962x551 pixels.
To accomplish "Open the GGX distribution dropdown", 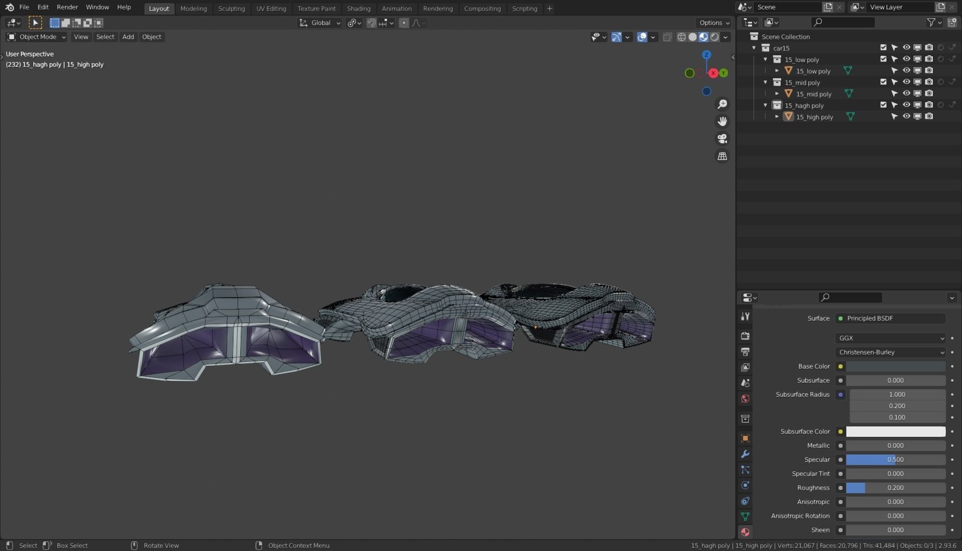I will (x=890, y=338).
